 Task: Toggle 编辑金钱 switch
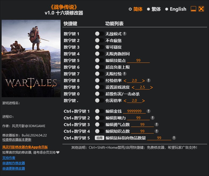point(99,111)
